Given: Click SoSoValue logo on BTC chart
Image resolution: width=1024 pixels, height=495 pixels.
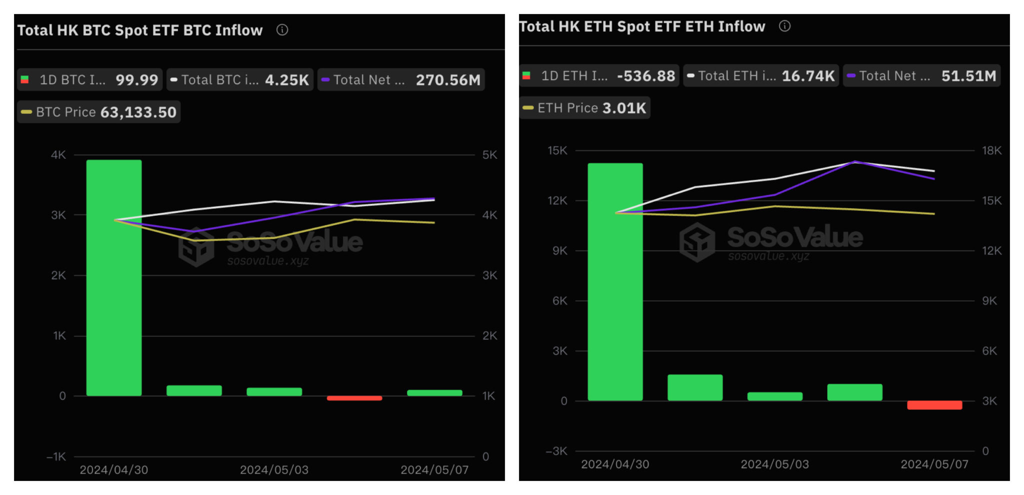Looking at the screenshot, I should point(196,247).
